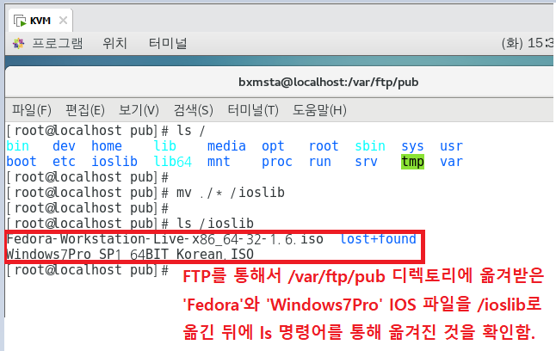The width and height of the screenshot is (556, 351).
Task: Open the 검색(S) menu
Action: coord(194,110)
